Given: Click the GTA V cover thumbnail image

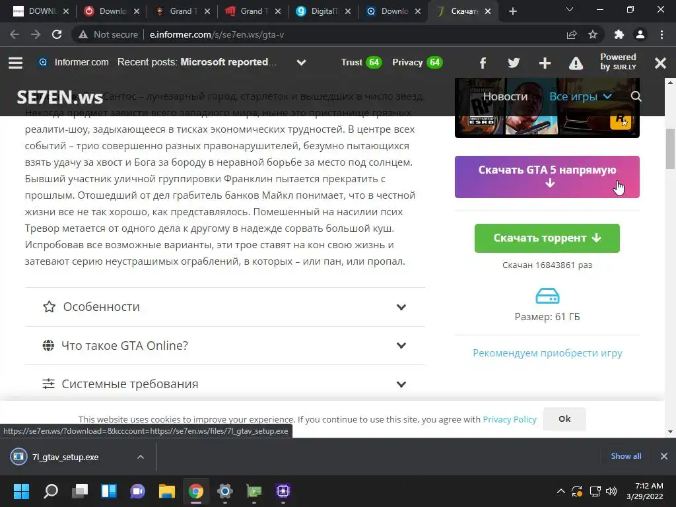Looking at the screenshot, I should pos(547,108).
